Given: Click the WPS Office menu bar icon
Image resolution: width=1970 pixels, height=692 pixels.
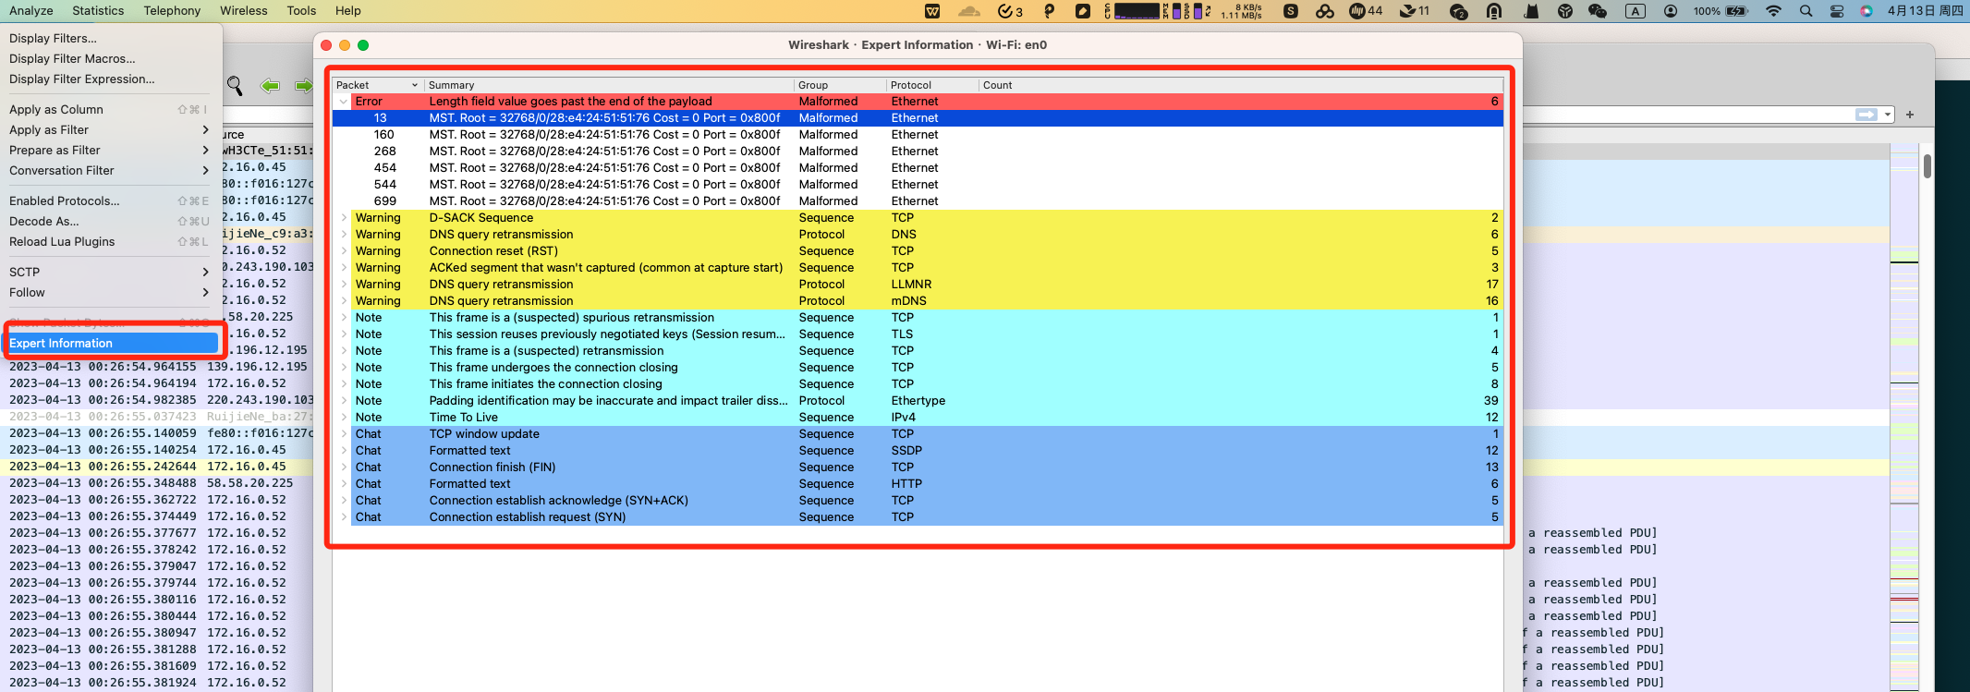Looking at the screenshot, I should pos(932,11).
